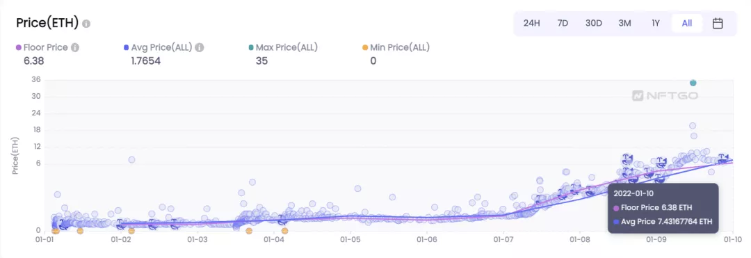The width and height of the screenshot is (751, 258).
Task: Open the calendar date picker icon
Action: coord(718,24)
